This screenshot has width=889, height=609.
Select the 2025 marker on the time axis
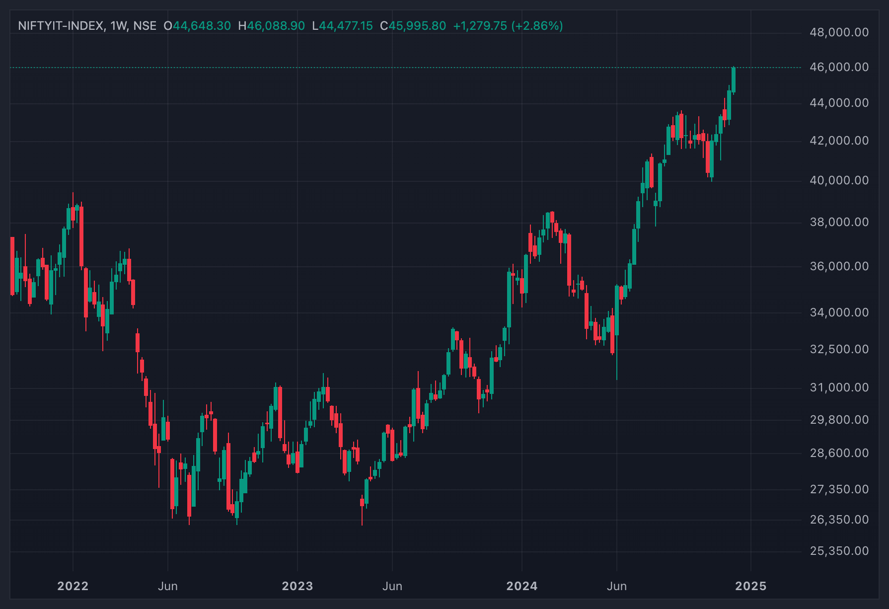(751, 586)
